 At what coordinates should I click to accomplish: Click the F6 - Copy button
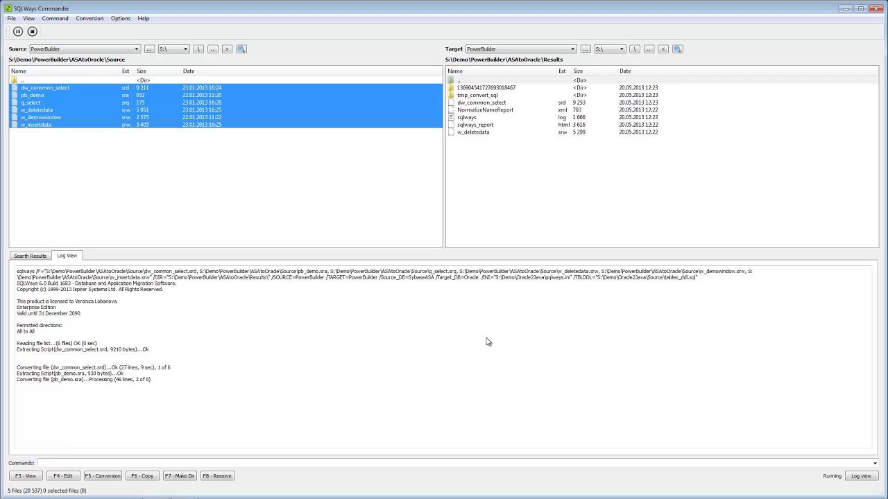[x=142, y=476]
